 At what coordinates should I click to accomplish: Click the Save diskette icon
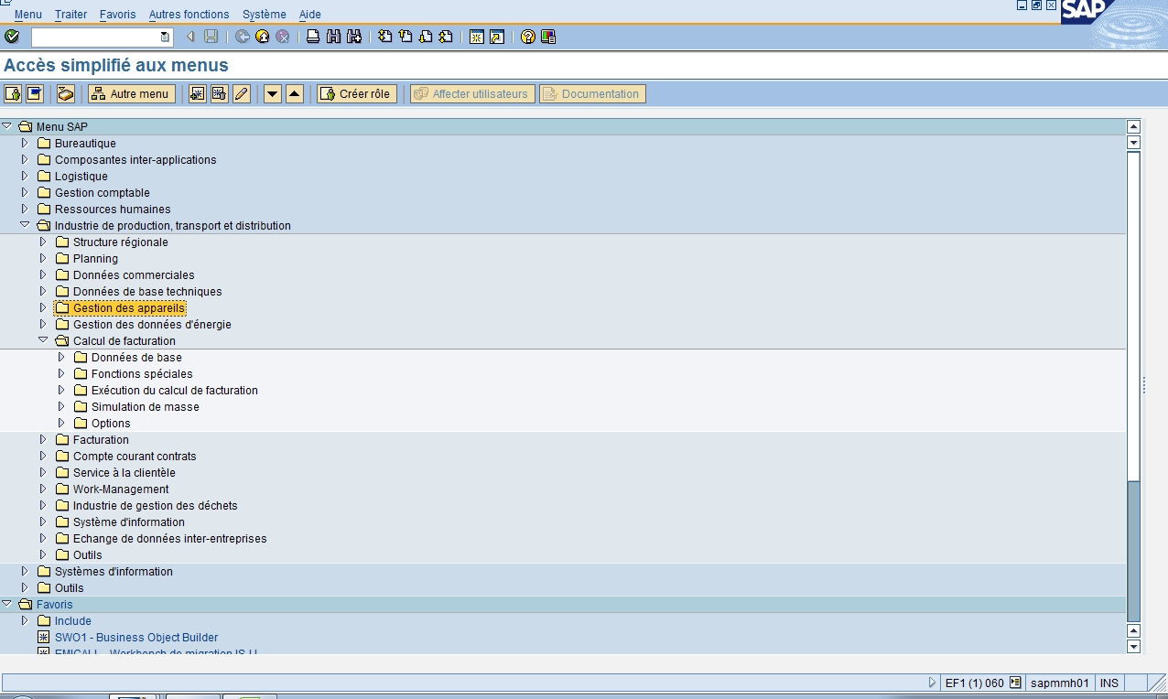pos(211,37)
